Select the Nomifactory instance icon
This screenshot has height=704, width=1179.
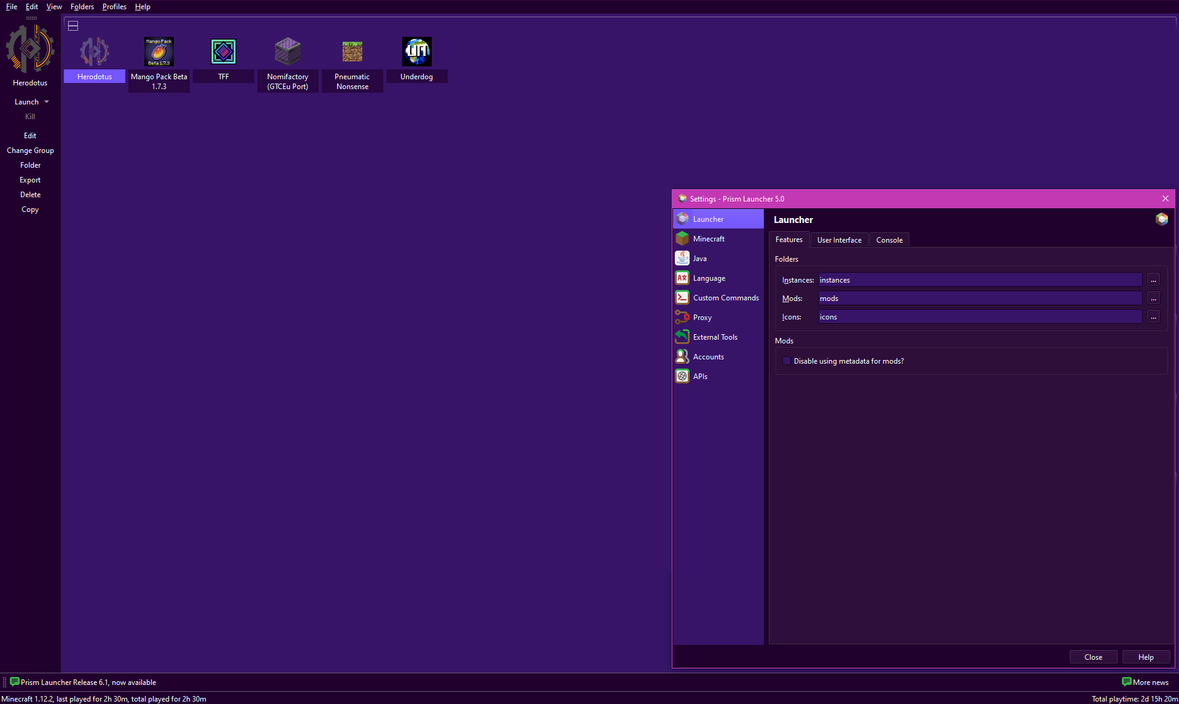tap(287, 52)
